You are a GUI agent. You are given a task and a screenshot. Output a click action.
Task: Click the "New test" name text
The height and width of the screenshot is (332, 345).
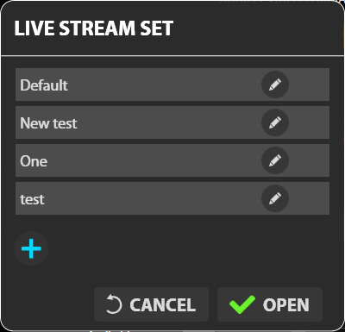click(x=48, y=123)
